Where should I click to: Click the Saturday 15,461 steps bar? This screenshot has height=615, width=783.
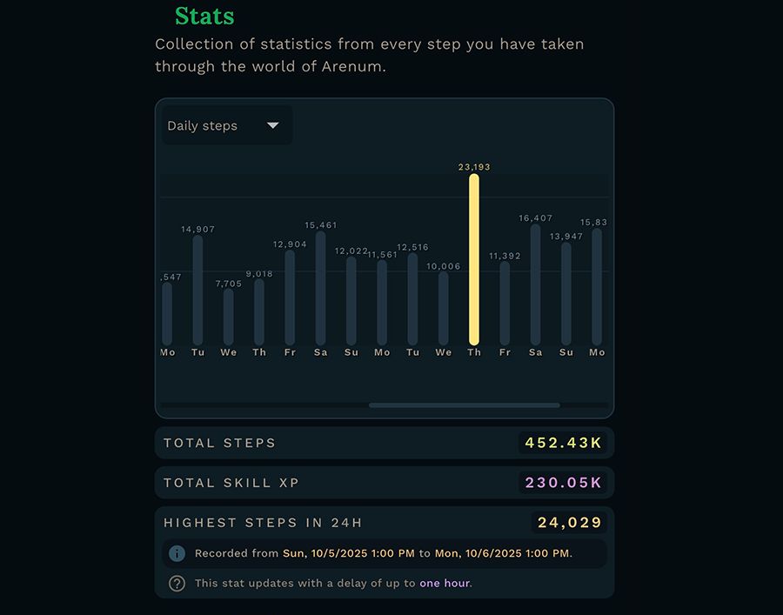tap(320, 288)
